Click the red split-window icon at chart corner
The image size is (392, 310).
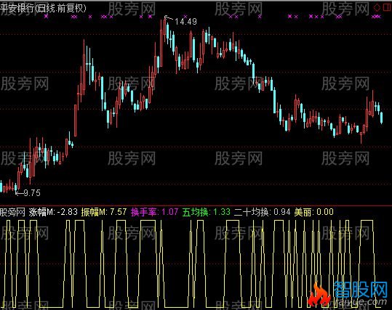pyautogui.click(x=387, y=7)
